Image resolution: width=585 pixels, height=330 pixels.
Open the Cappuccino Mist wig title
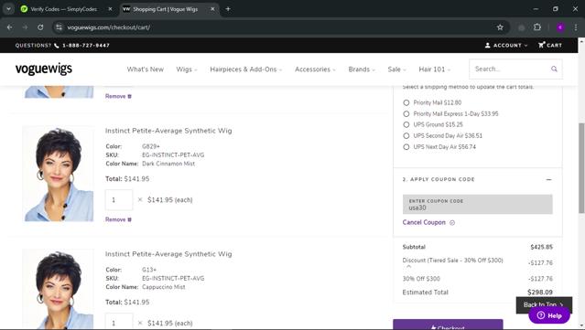pyautogui.click(x=168, y=254)
